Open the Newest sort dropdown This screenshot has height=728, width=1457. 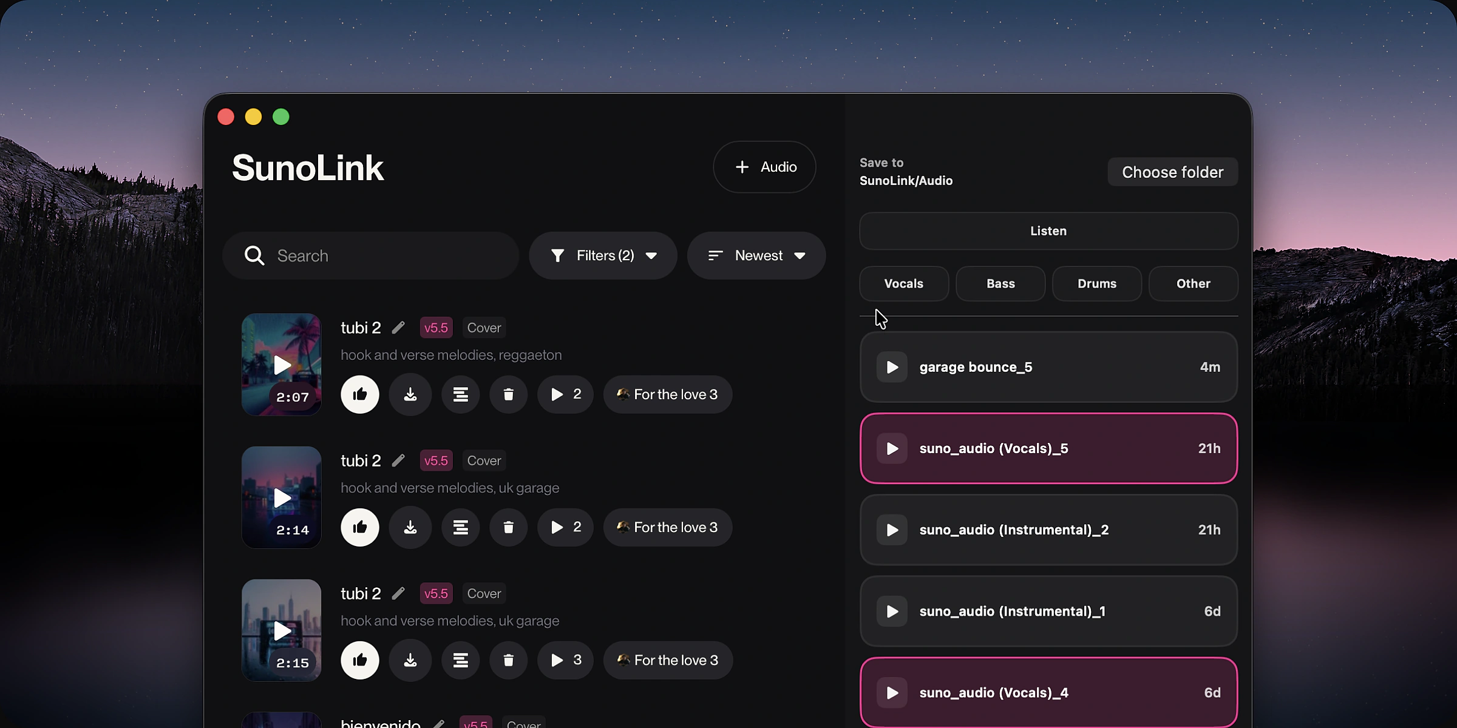[756, 255]
